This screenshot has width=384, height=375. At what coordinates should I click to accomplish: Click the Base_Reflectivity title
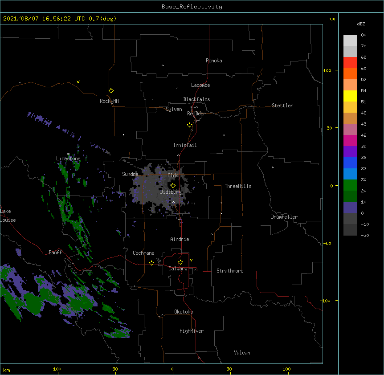coord(192,7)
